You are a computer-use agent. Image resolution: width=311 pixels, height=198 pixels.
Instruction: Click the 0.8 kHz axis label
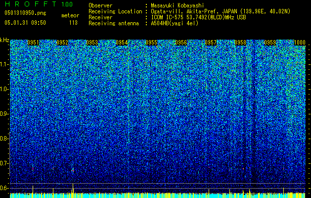[x=3, y=139]
